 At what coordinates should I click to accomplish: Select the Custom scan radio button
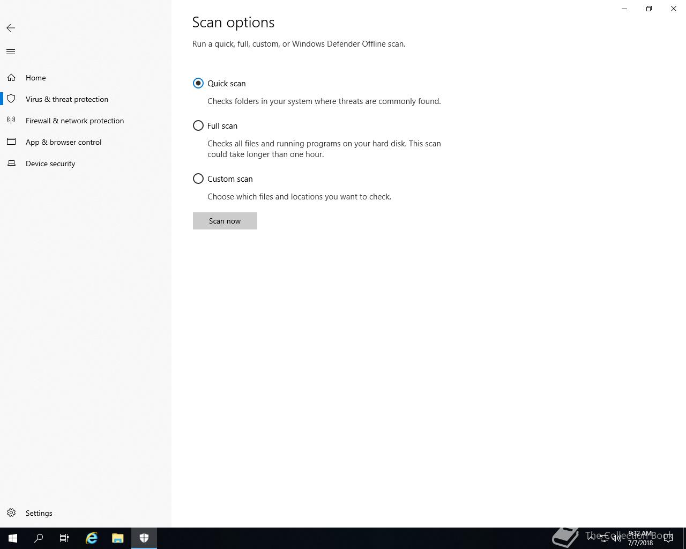[198, 179]
